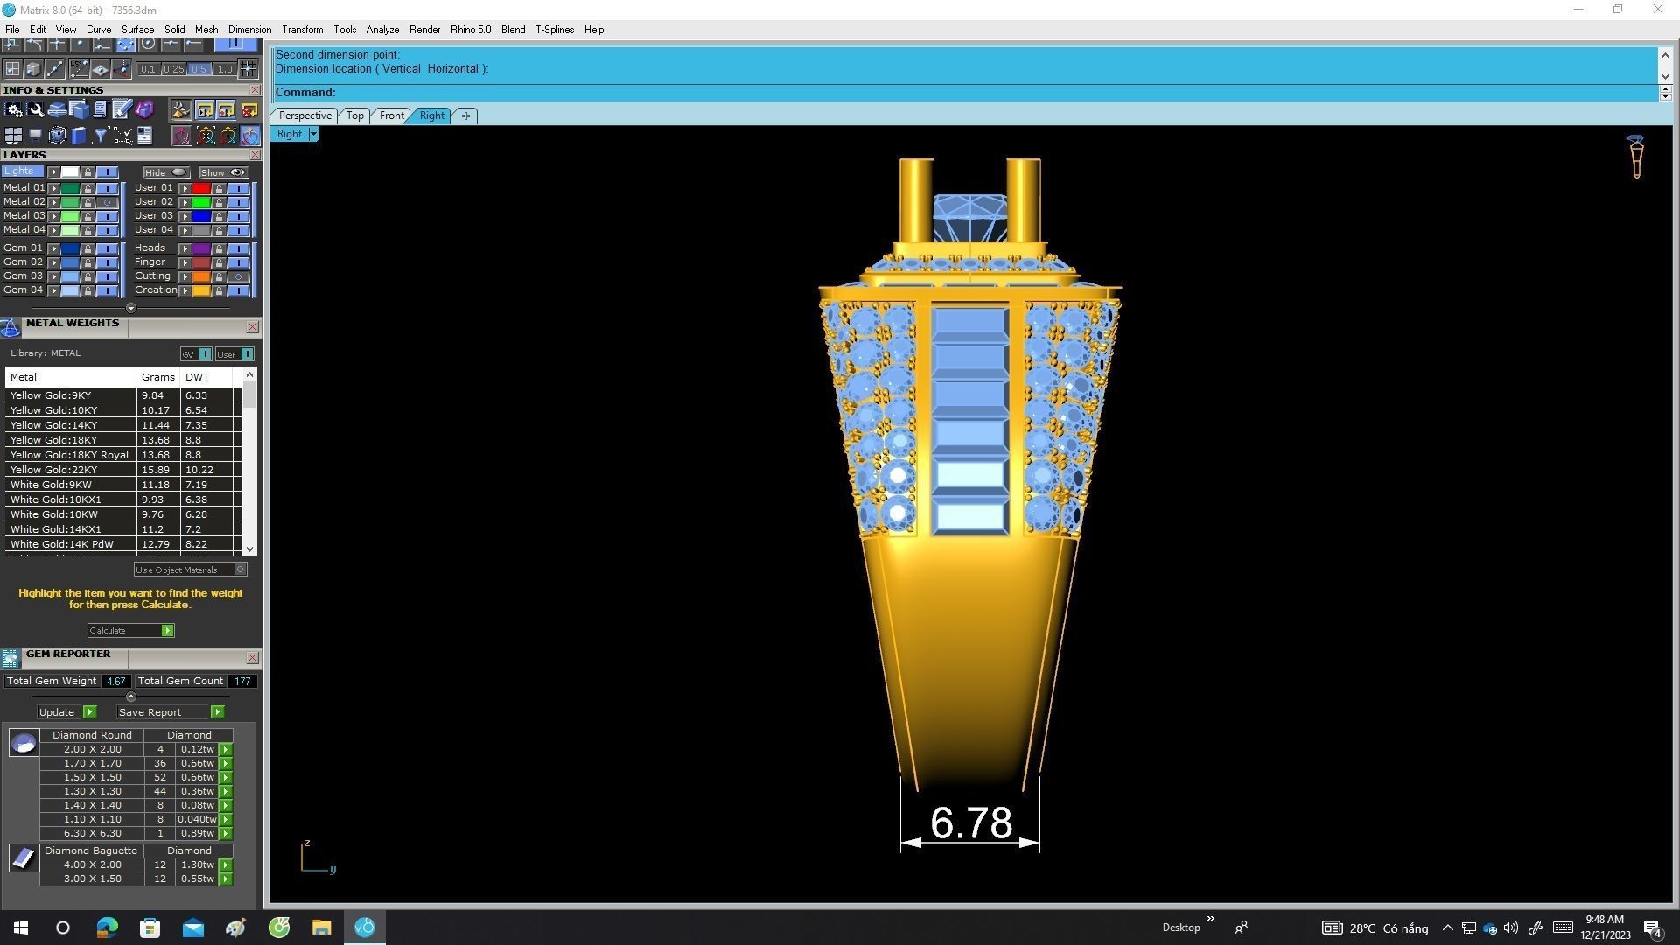Open the notes pencil icon

(122, 109)
